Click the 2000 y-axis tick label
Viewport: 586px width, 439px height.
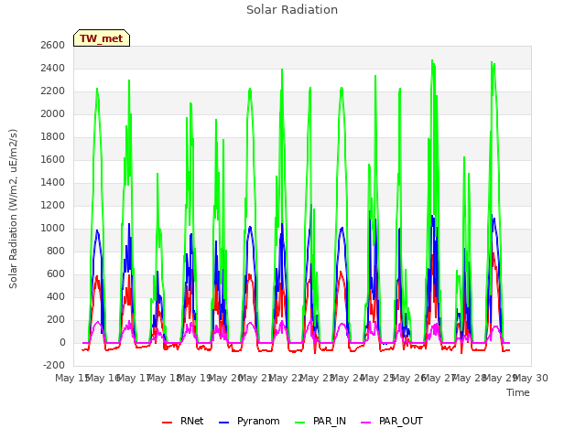tap(53, 113)
